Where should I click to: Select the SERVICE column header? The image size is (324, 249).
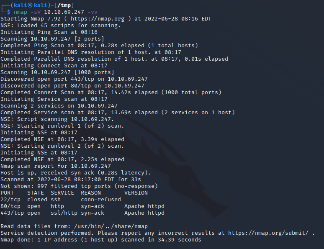[62, 193]
